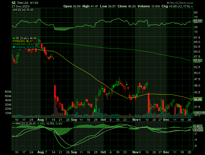Click the 37.5 price axis label

[x=197, y=107]
